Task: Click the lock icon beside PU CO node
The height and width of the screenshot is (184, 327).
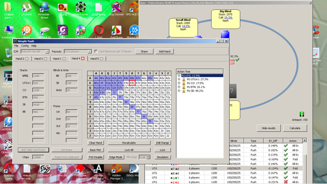Action: tap(184, 83)
